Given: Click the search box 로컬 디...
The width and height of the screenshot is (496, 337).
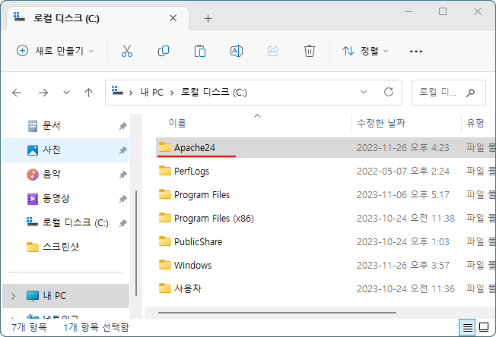Looking at the screenshot, I should coord(449,93).
